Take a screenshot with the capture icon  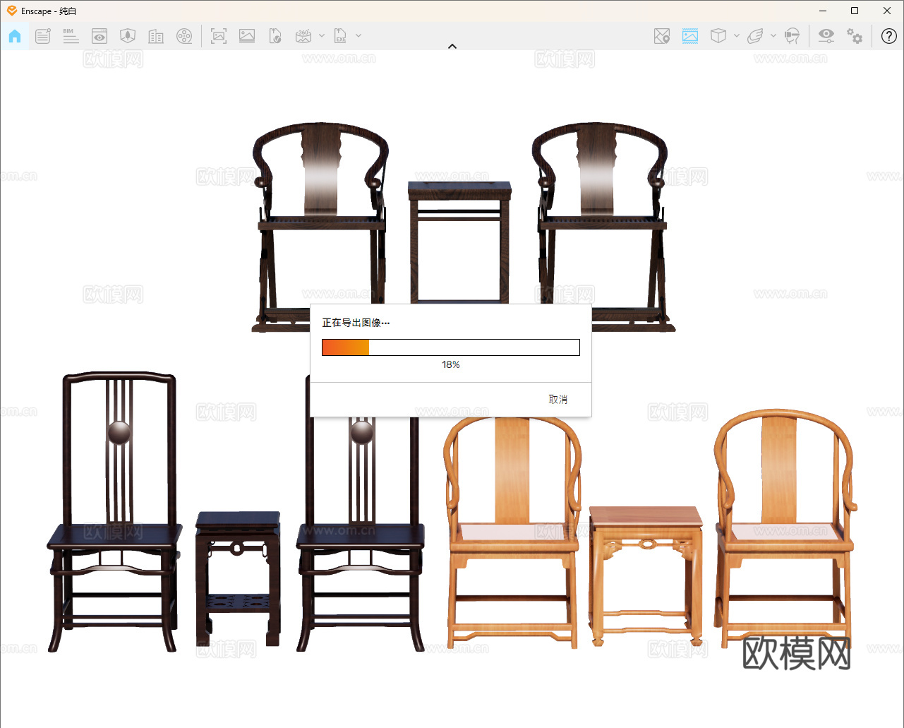(219, 36)
